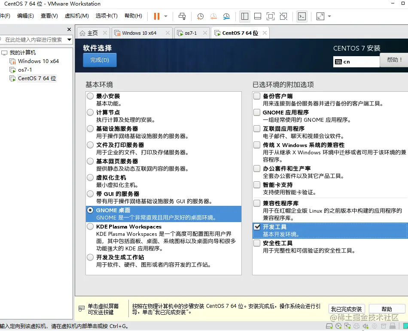Image resolution: width=408 pixels, height=331 pixels.
Task: Close the library sidebar panel with X
Action: coord(69,29)
